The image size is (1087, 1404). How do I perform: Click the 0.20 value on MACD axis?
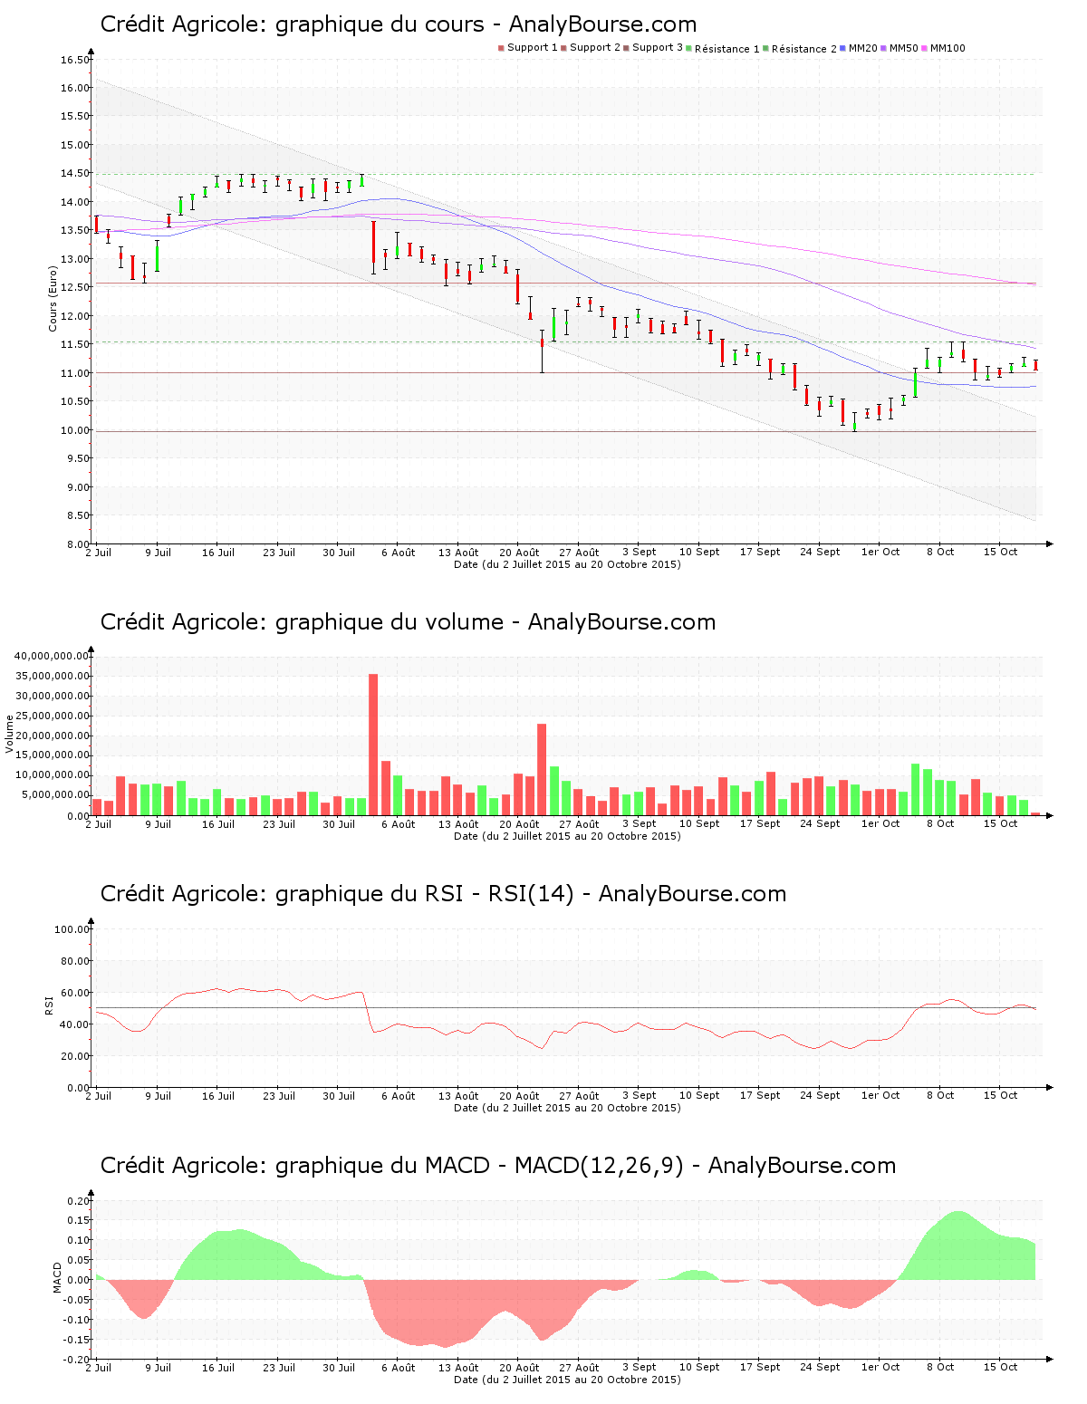coord(78,1201)
